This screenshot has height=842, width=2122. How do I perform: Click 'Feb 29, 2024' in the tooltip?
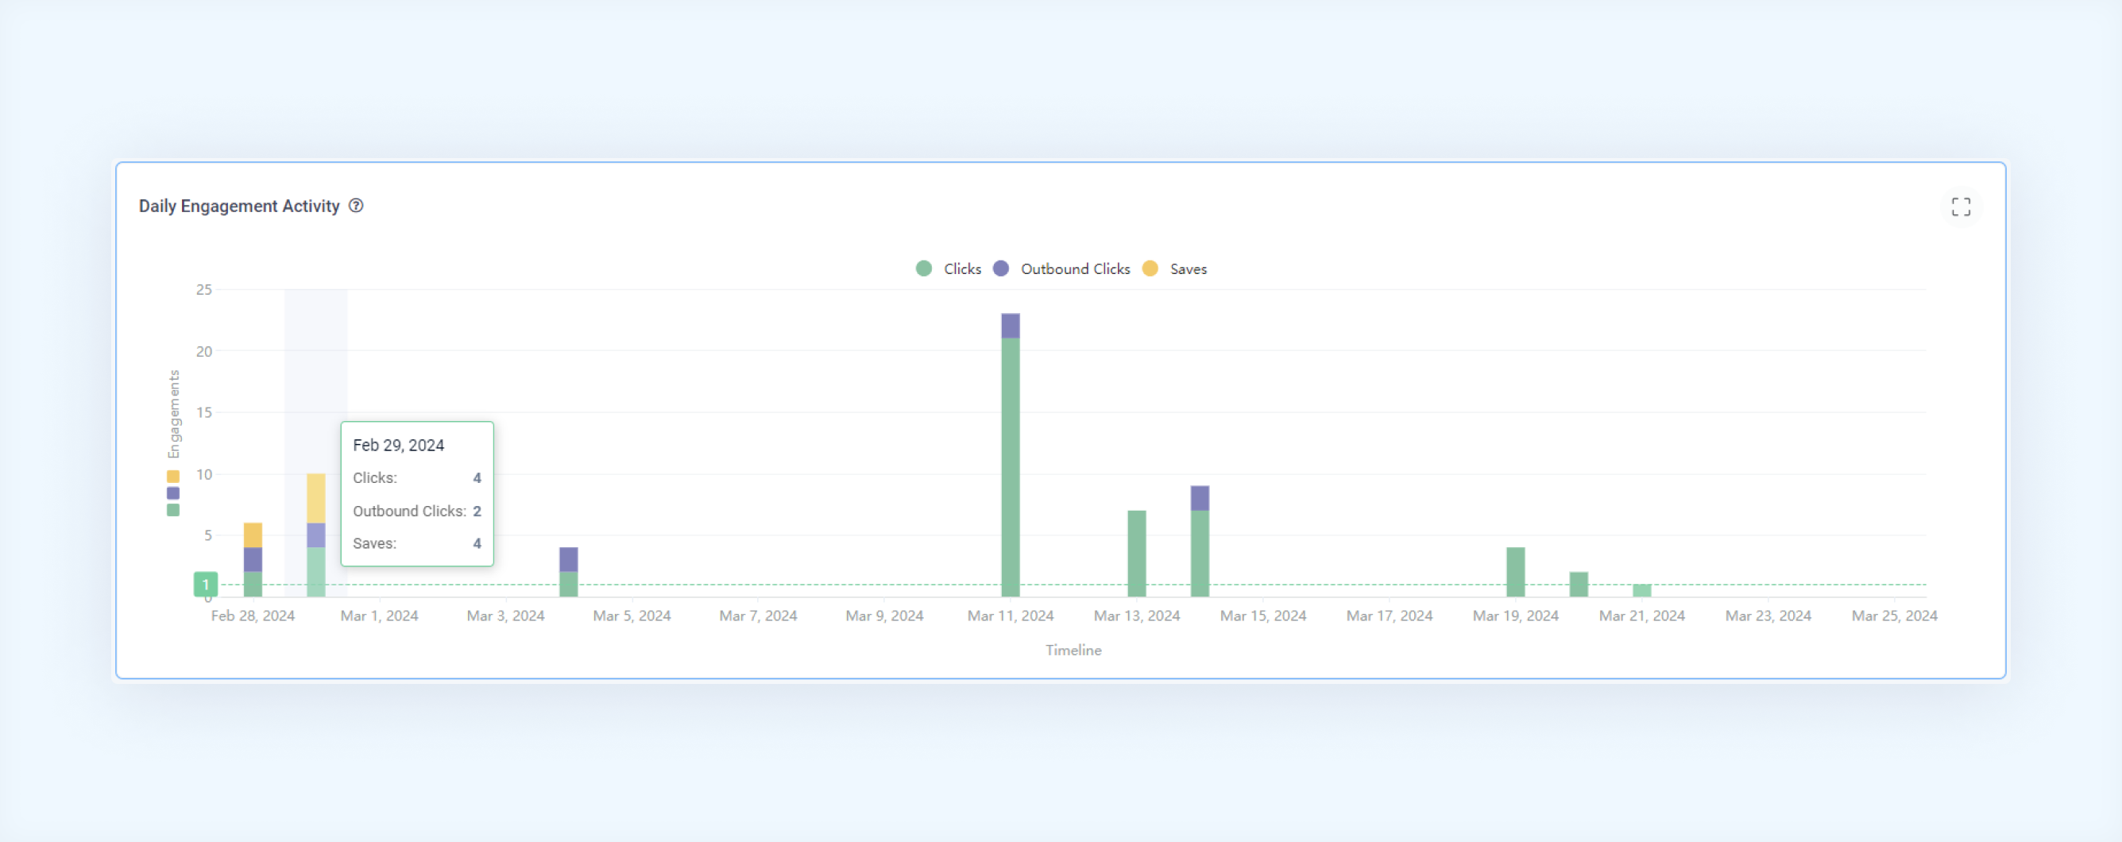tap(399, 445)
